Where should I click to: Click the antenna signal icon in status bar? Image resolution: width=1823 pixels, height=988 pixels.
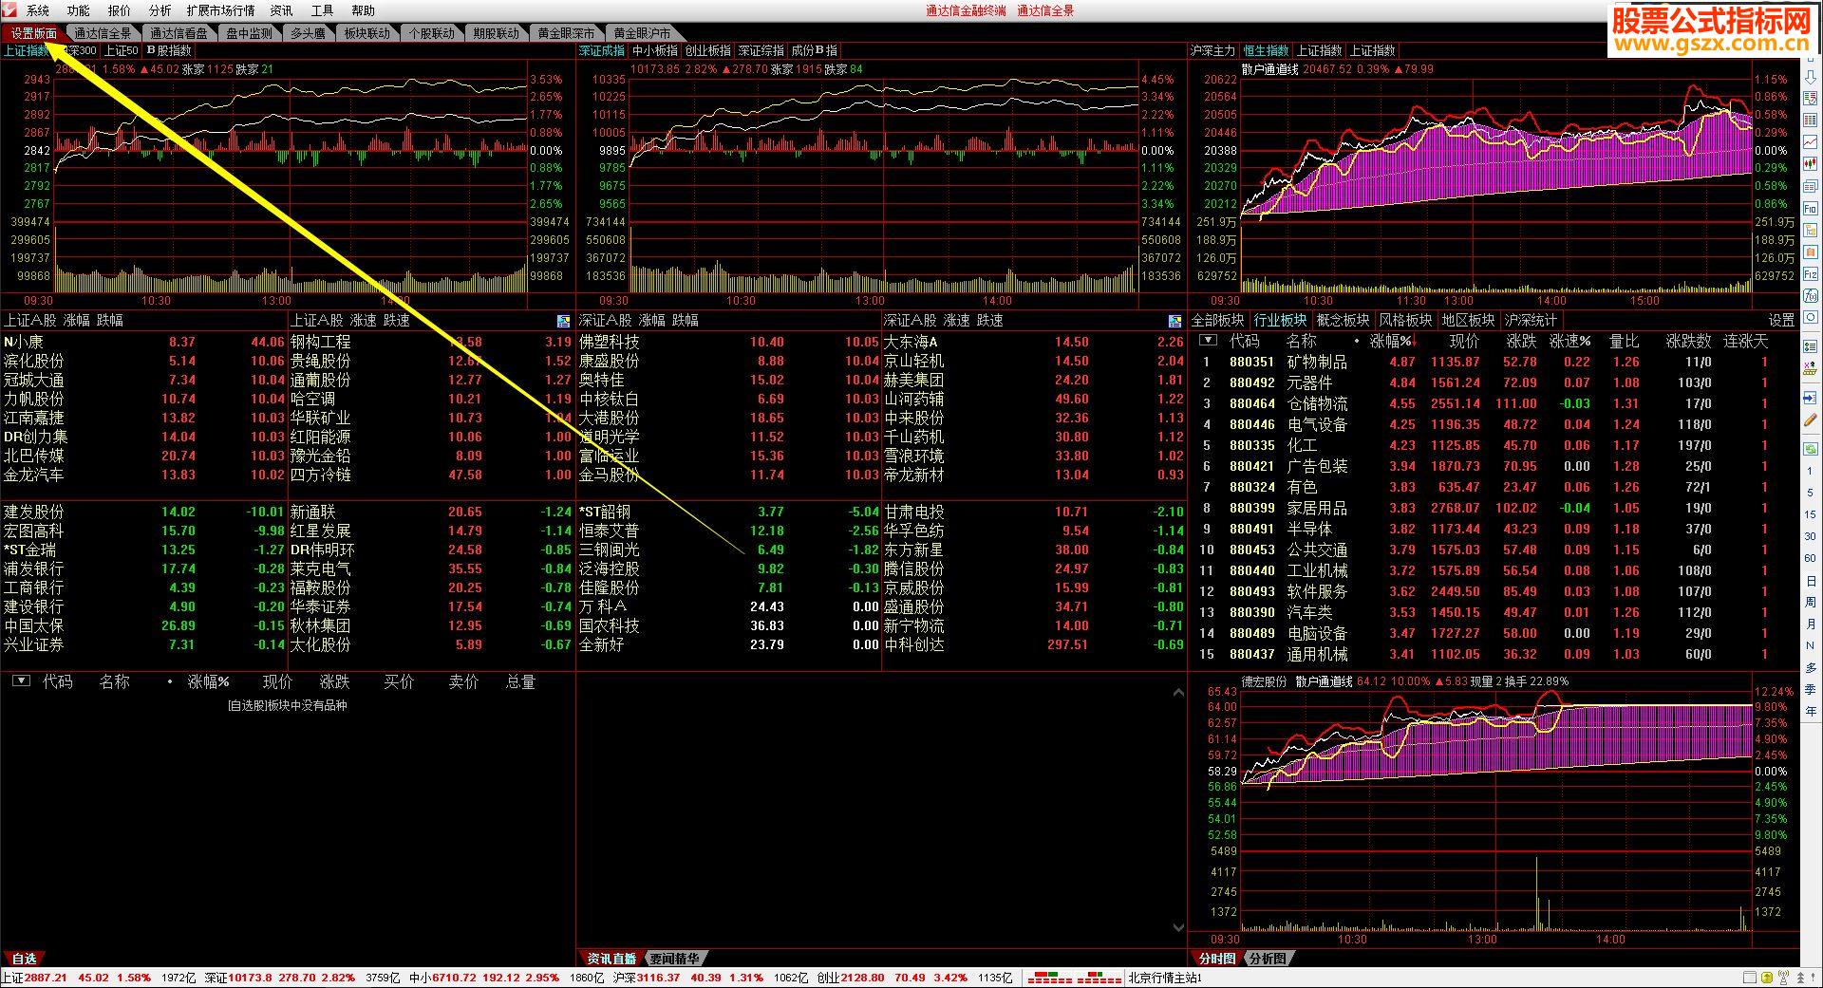pos(1783,978)
